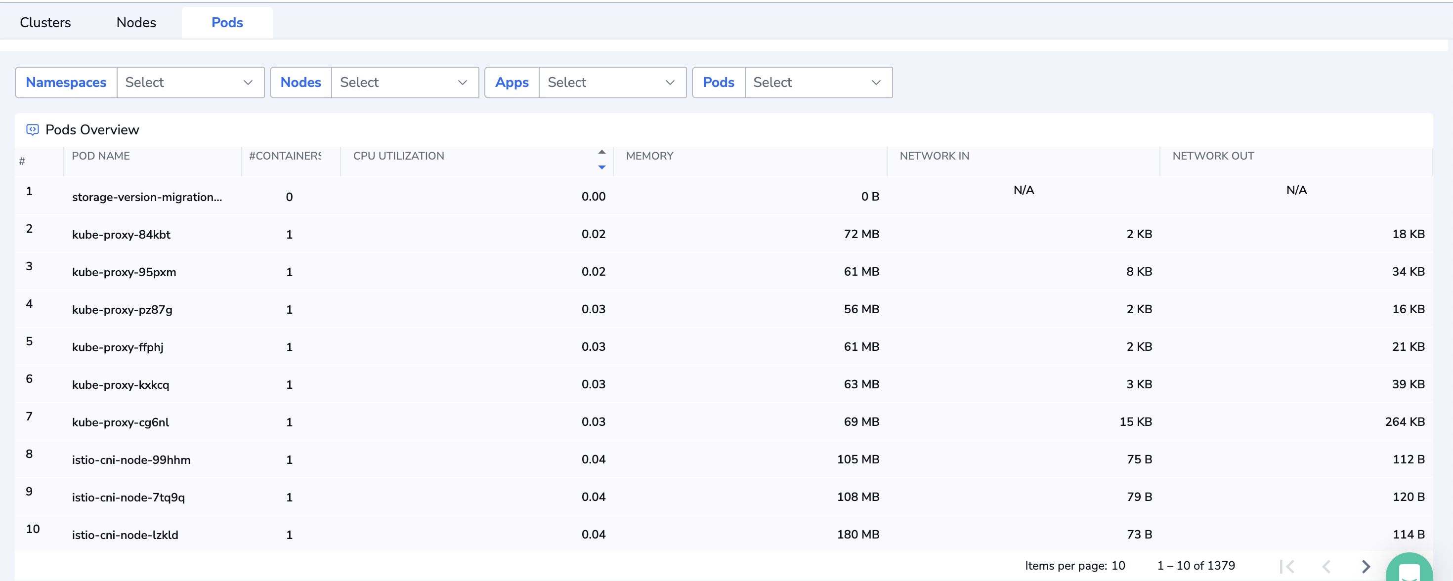Click the Pods filter label
This screenshot has height=581, width=1453.
718,83
